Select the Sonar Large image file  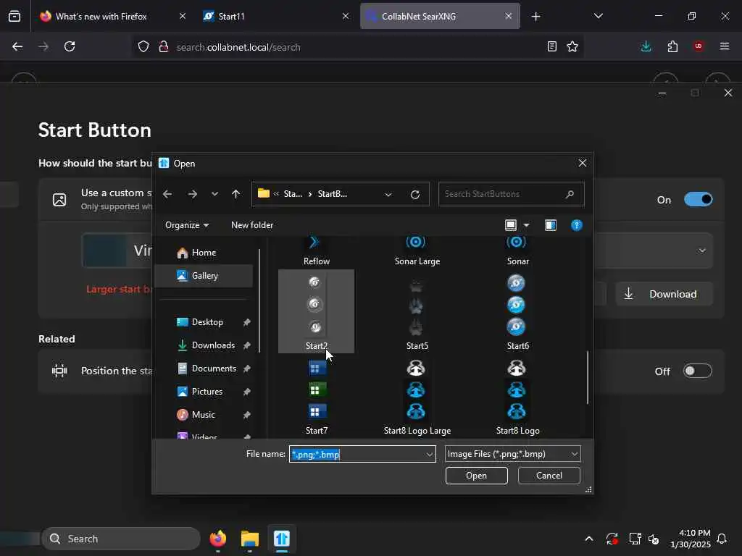pos(417,251)
